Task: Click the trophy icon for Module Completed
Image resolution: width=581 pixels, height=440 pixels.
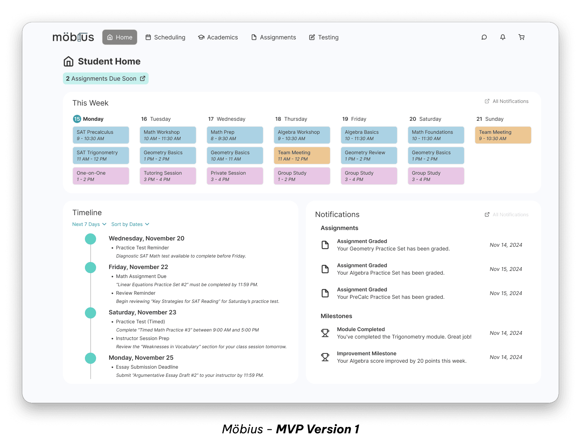Action: [325, 333]
